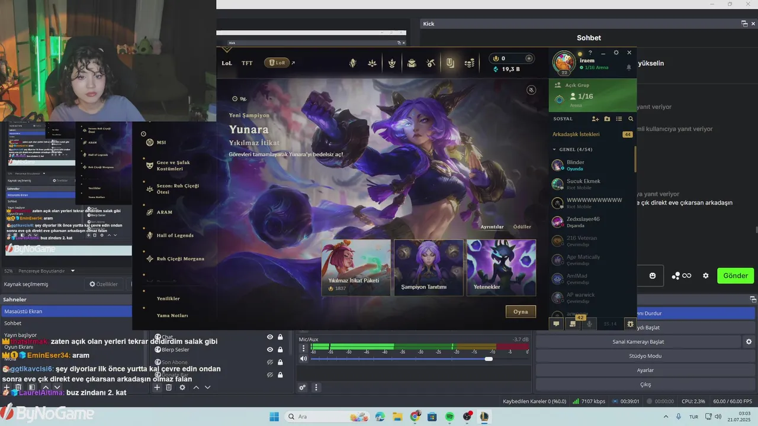This screenshot has width=758, height=426.
Task: Toggle visibility of Chat source
Action: pyautogui.click(x=270, y=337)
